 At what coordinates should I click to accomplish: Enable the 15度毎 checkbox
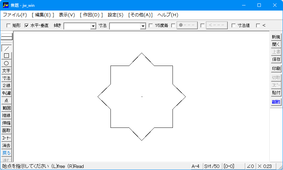pos(151,26)
